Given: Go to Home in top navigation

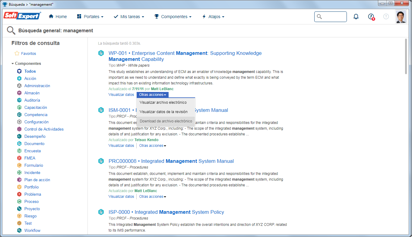Looking at the screenshot, I should click(58, 17).
